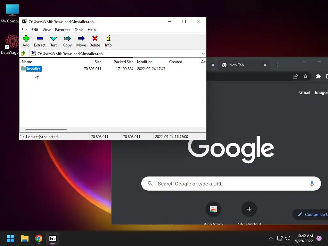
Task: Bookmark this tab with the star icon
Action: (x=305, y=77)
